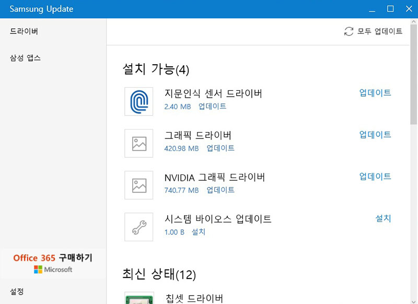Image resolution: width=418 pixels, height=304 pixels.
Task: Click the 740.77 MB size text
Action: [x=181, y=190]
